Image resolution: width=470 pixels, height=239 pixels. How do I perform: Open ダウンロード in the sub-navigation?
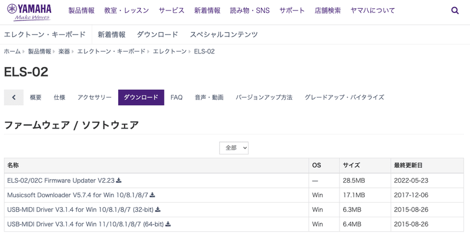[x=157, y=35]
